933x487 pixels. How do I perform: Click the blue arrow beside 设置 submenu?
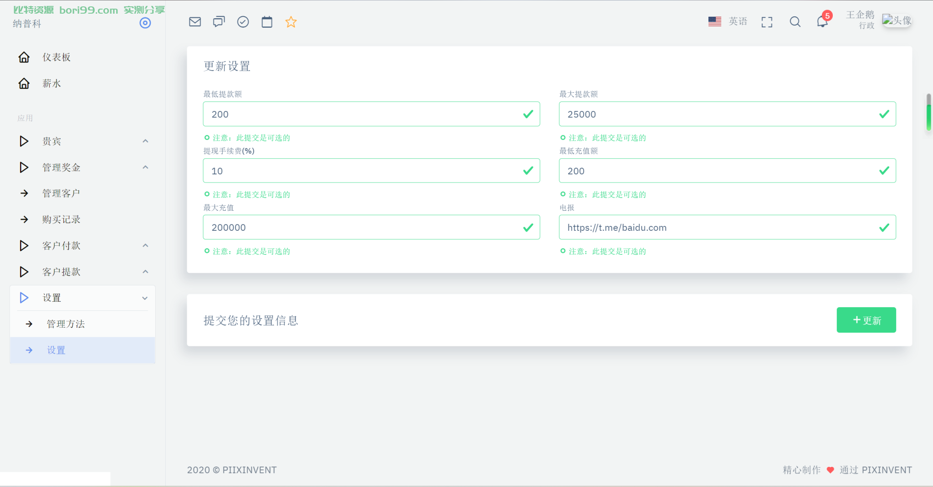pos(29,350)
